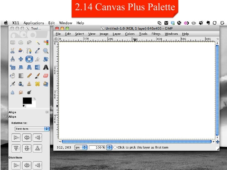Open the Colors menu
227x170 pixels.
tap(130, 34)
